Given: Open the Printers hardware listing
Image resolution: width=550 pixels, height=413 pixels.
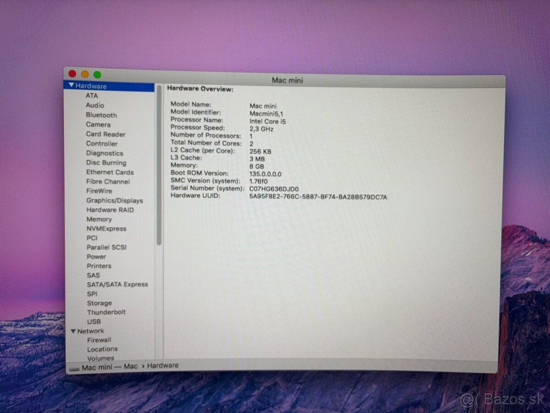Looking at the screenshot, I should point(99,266).
